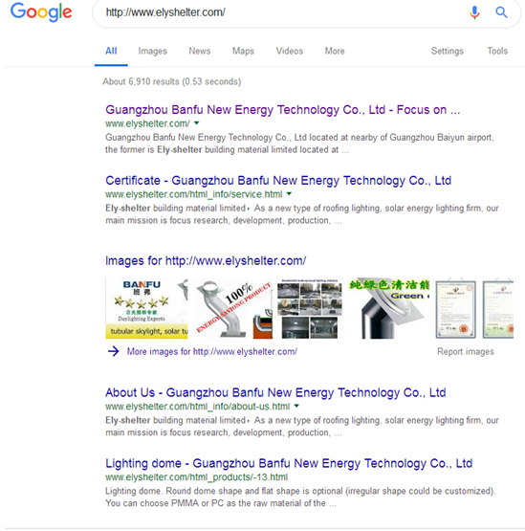Expand dropdown arrow next to www.elyshelter.com/ URL

[x=196, y=123]
